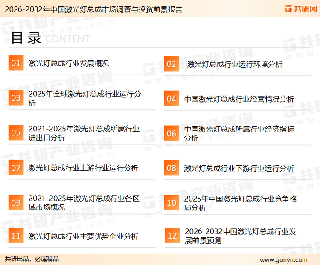Select the orange 09 number badge
This screenshot has height=265, width=320.
(16, 203)
